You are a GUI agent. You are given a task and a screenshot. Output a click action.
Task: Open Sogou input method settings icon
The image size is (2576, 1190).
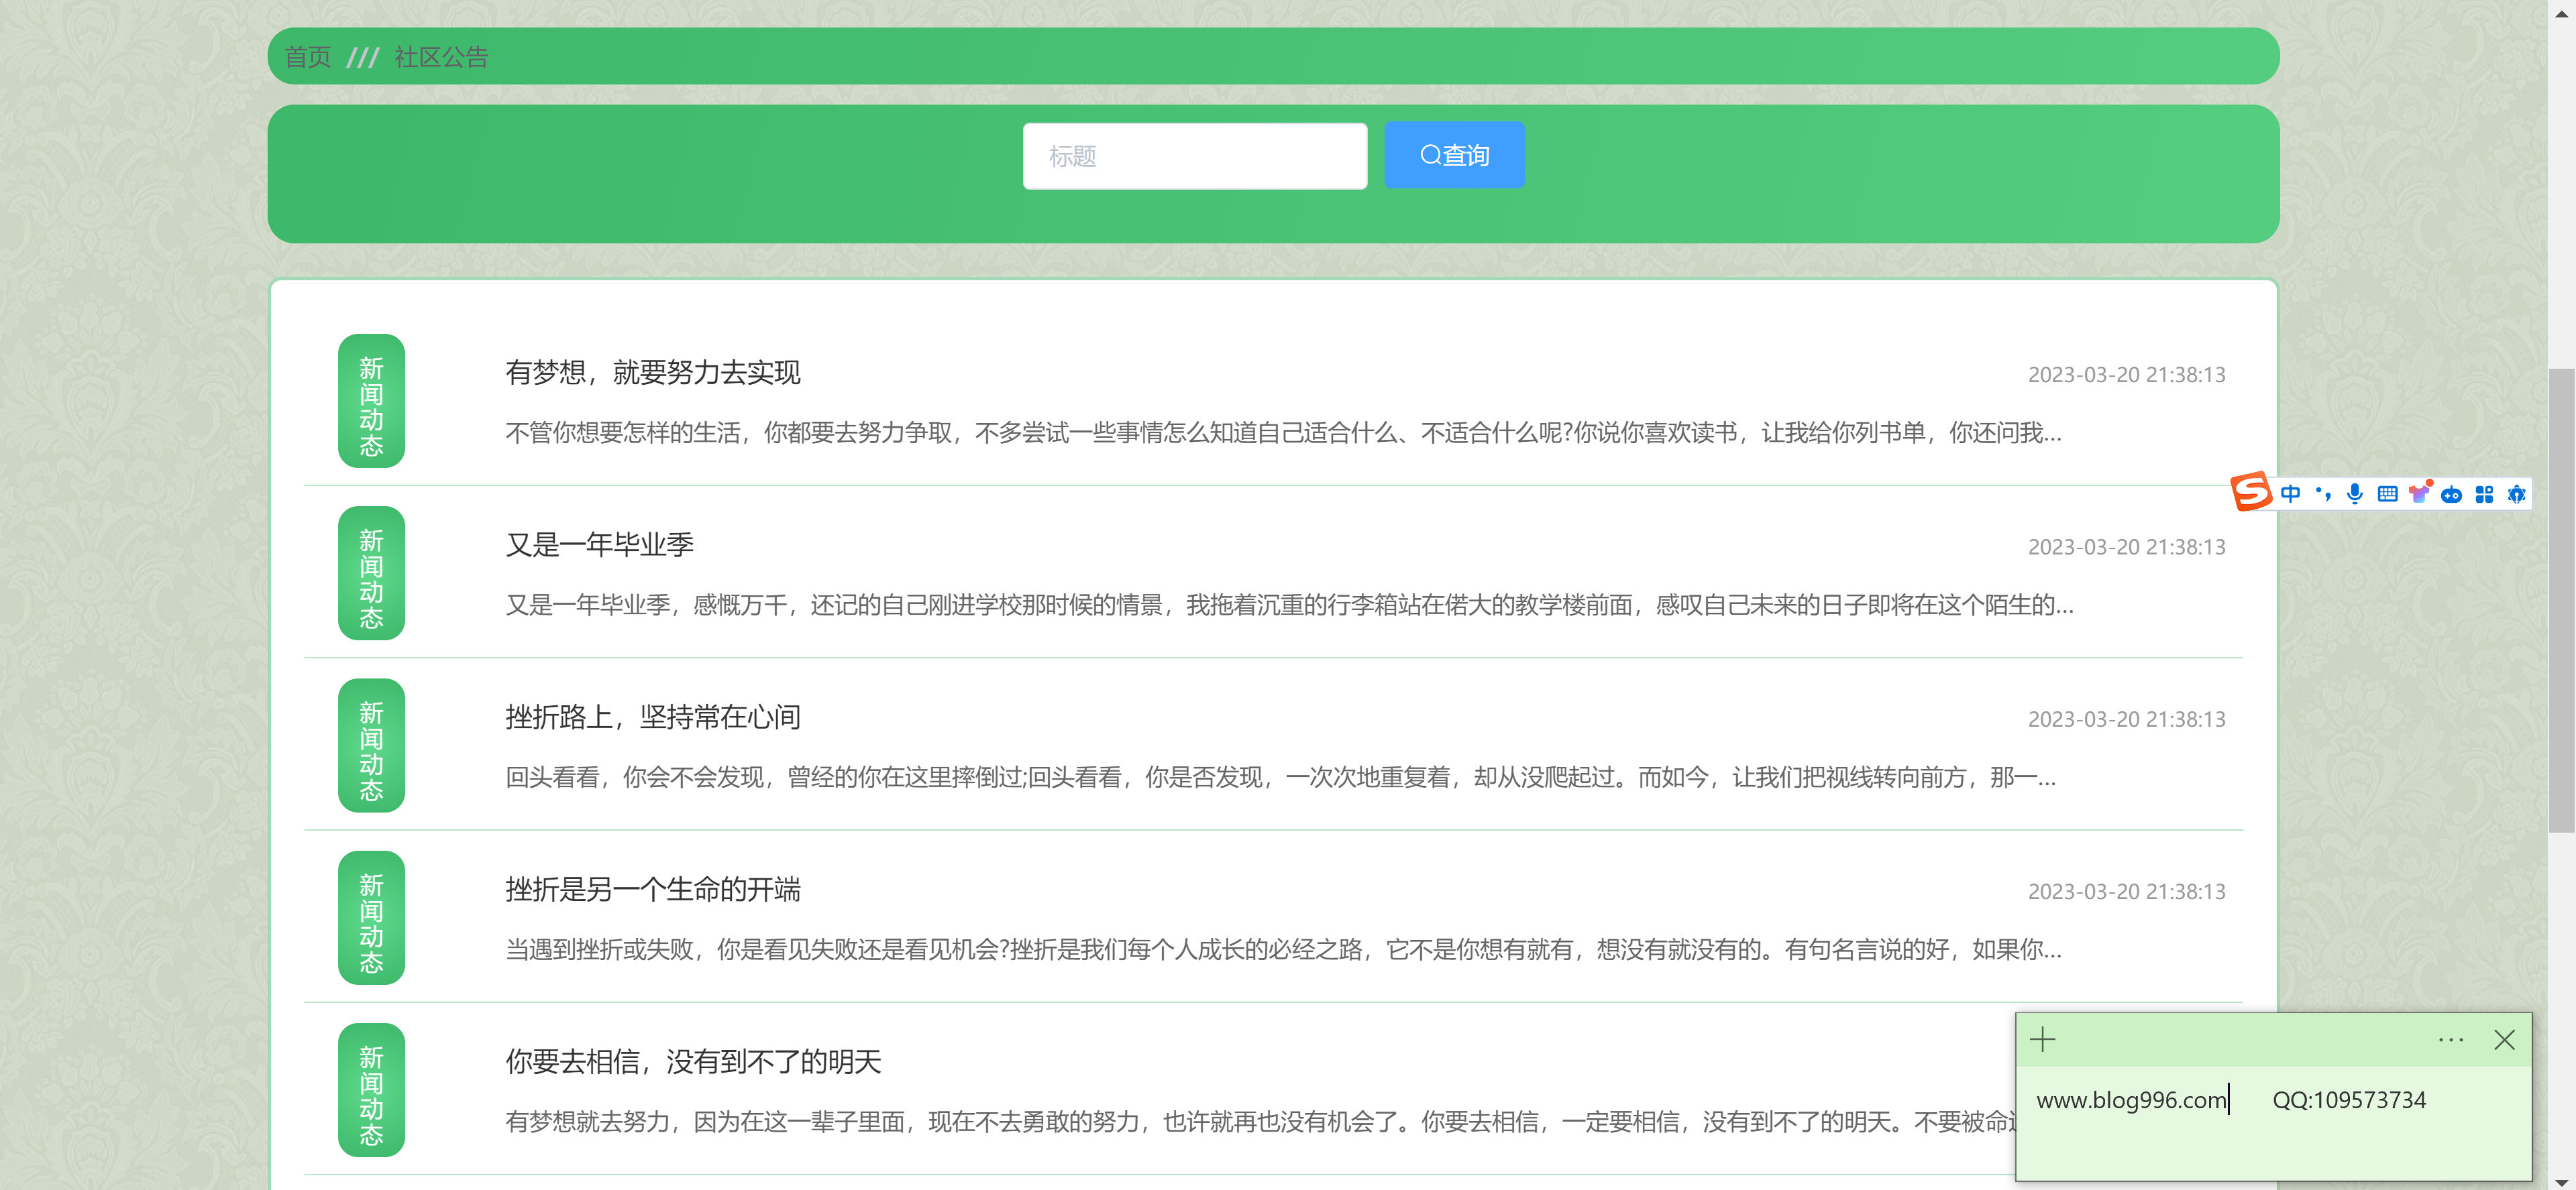tap(2518, 493)
